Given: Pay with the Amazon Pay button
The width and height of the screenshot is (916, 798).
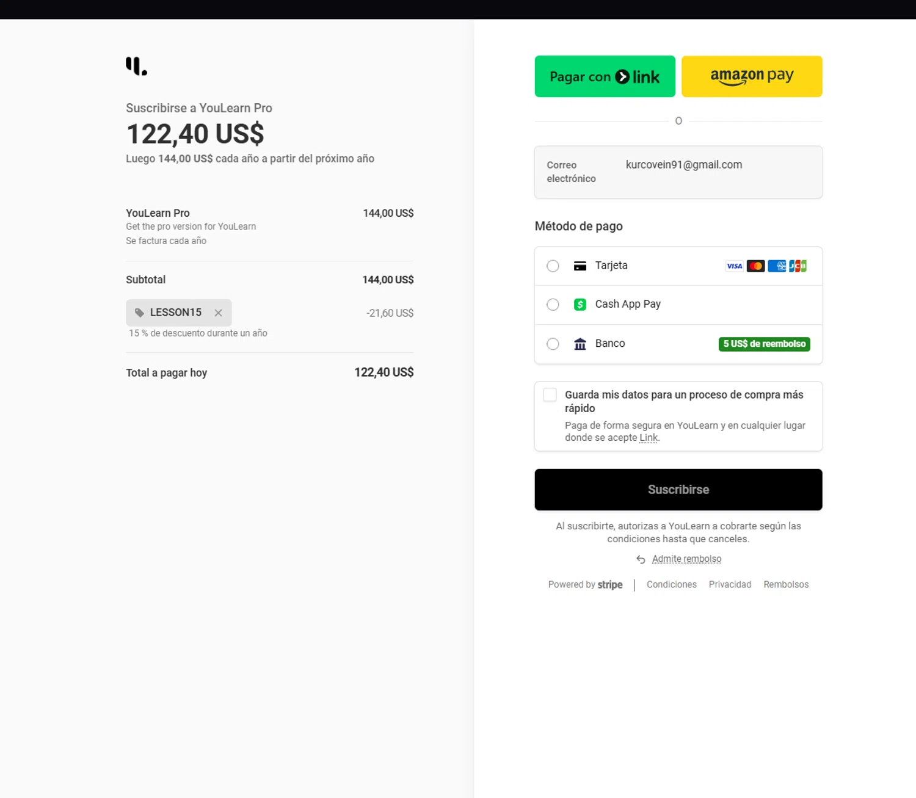Looking at the screenshot, I should pos(752,76).
